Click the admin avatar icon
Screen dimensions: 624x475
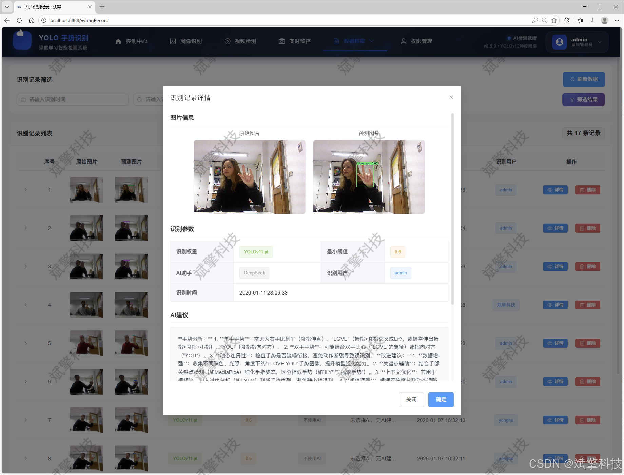click(560, 42)
